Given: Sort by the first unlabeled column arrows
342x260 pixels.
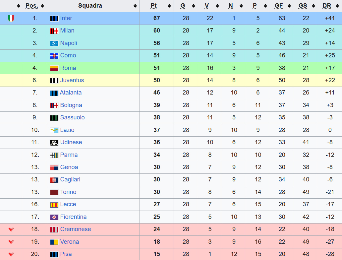Looking at the screenshot, I should click(x=19, y=6).
